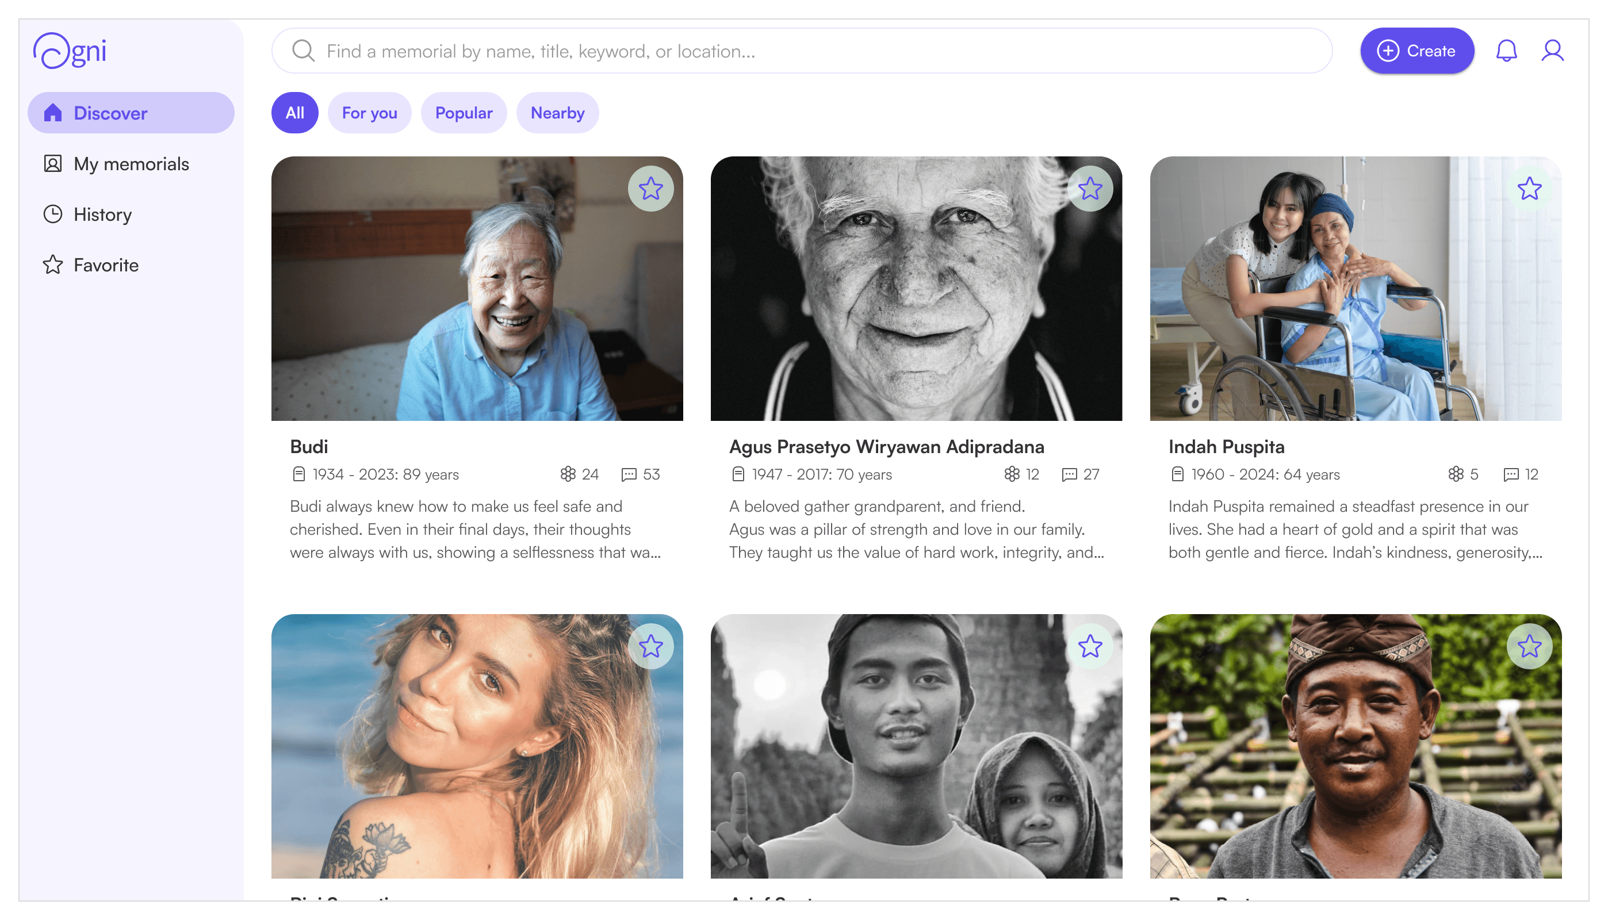The width and height of the screenshot is (1608, 920).
Task: Select the Popular filter tab
Action: pos(463,113)
